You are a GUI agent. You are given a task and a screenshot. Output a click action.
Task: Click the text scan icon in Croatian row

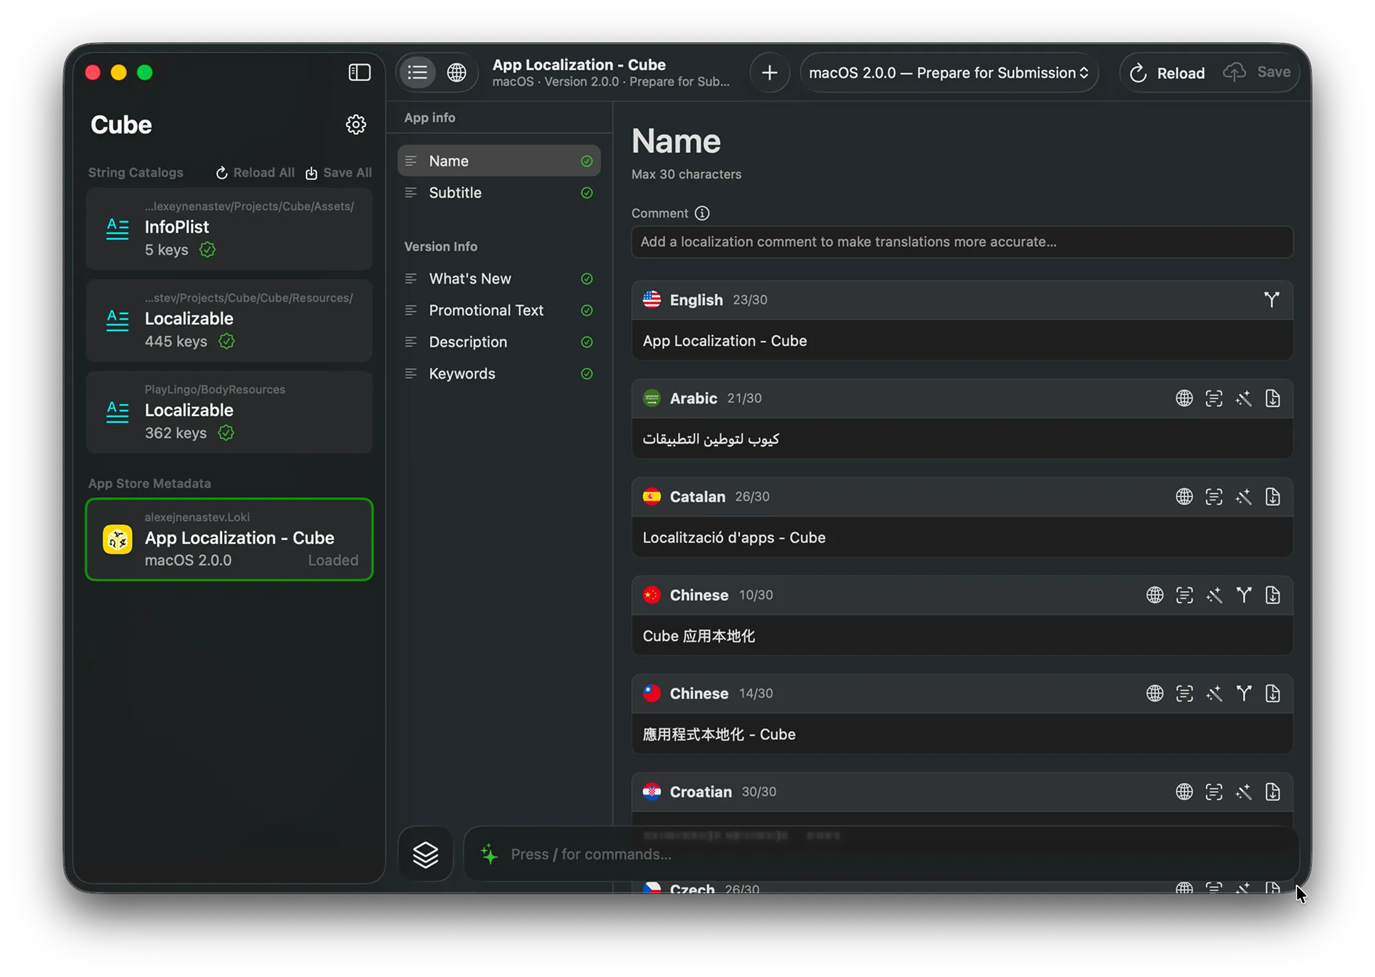point(1213,792)
